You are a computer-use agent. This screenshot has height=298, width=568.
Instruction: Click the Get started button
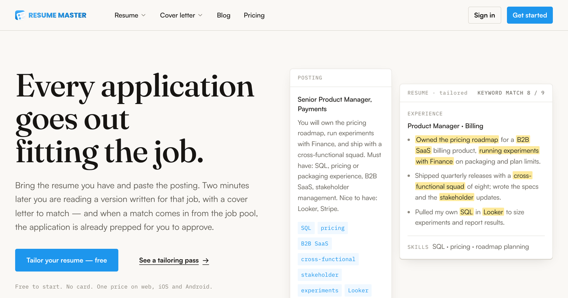(530, 15)
